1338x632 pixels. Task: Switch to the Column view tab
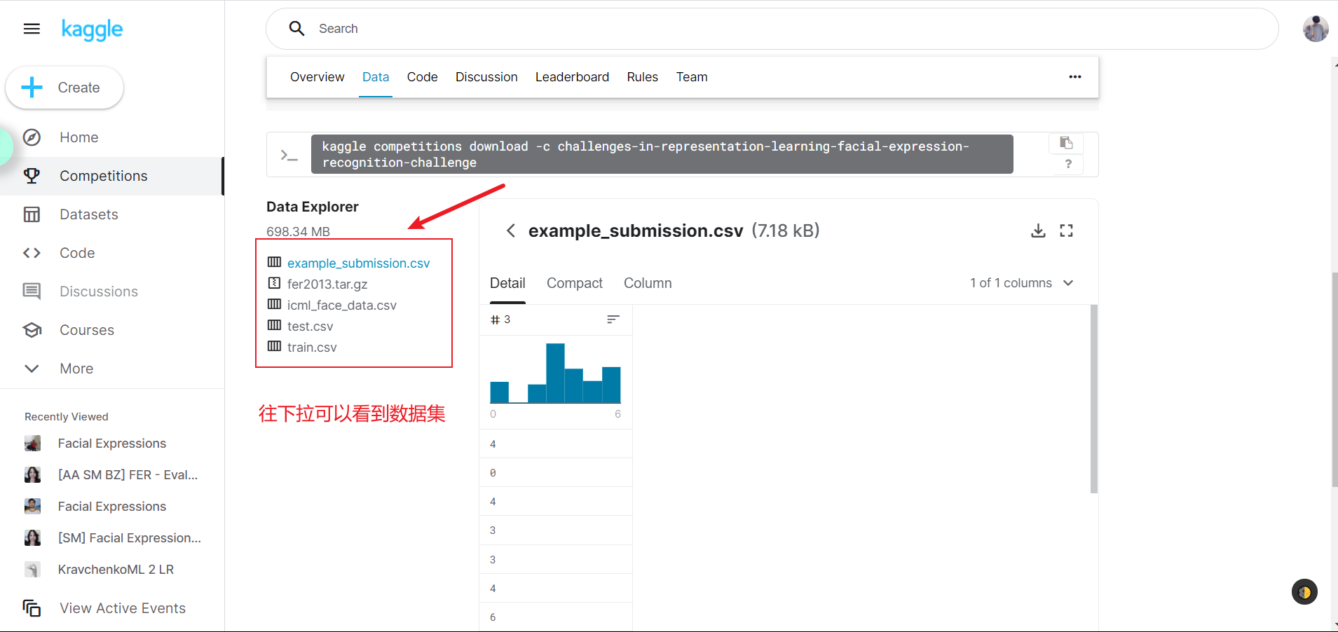point(648,283)
